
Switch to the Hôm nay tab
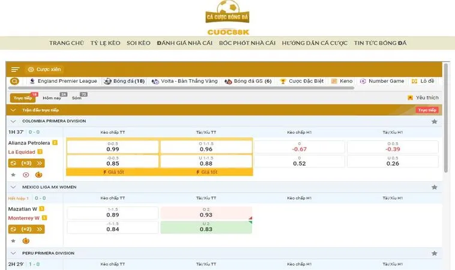click(52, 98)
